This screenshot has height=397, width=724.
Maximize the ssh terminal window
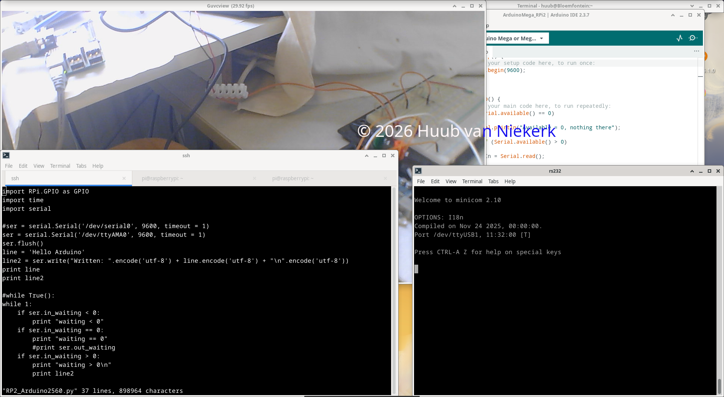(x=384, y=156)
